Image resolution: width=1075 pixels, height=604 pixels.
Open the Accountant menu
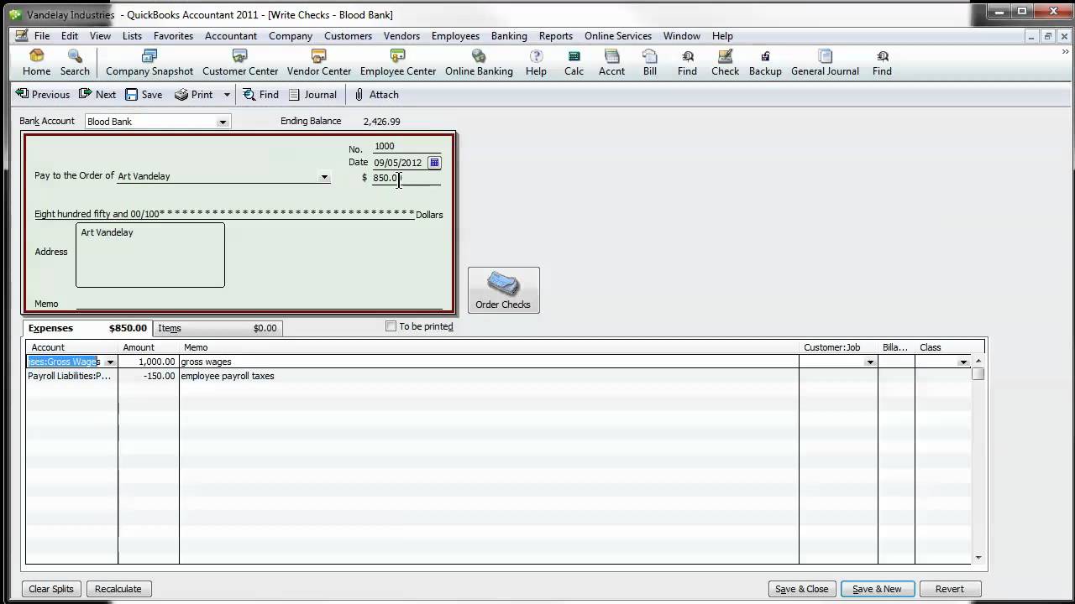click(x=231, y=36)
